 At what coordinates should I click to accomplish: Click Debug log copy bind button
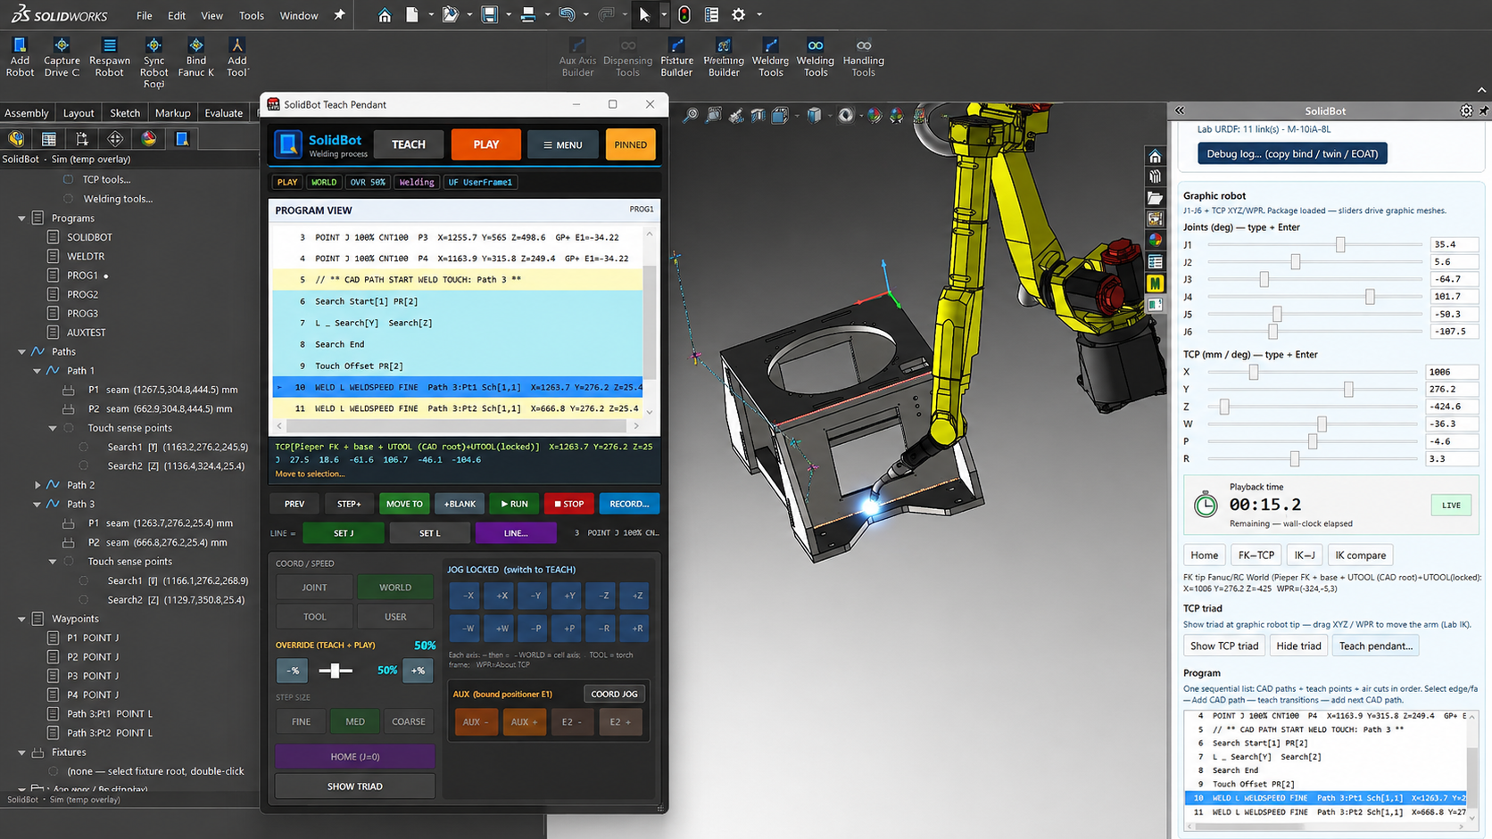coord(1292,153)
